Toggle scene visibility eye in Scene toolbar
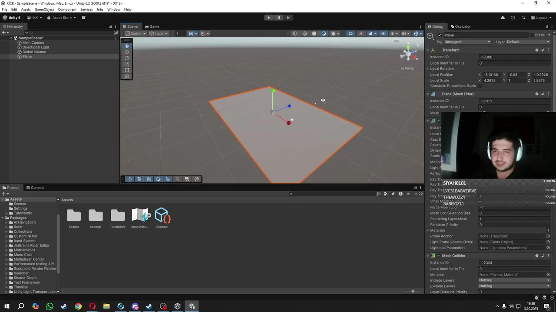556x312 pixels. [383, 33]
